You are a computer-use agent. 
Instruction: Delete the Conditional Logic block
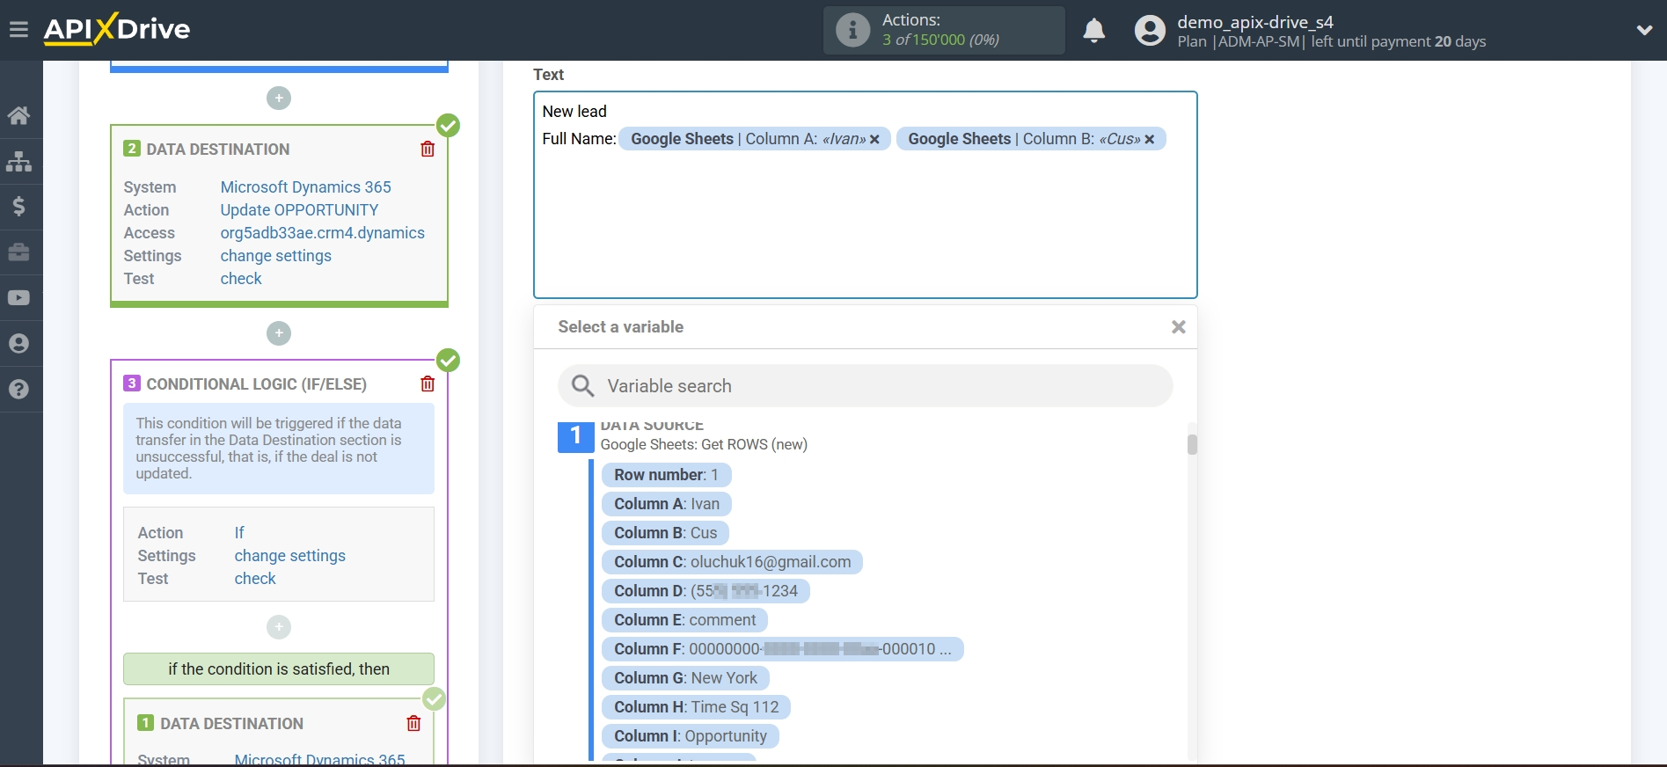click(428, 384)
